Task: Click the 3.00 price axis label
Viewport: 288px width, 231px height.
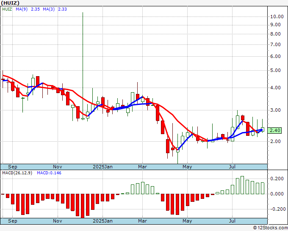Action: (x=276, y=110)
